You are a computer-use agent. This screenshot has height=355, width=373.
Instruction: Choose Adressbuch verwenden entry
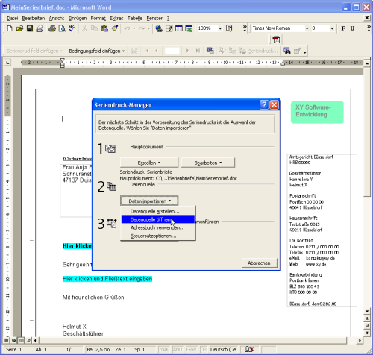(x=158, y=227)
